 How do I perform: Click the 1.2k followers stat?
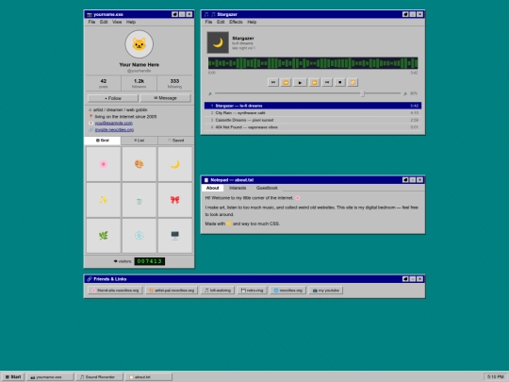click(x=139, y=84)
